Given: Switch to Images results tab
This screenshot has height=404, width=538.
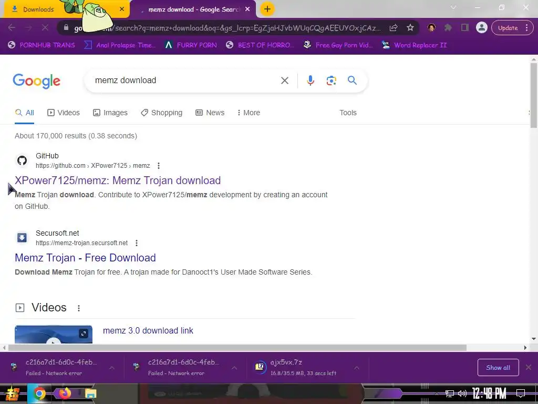Looking at the screenshot, I should tap(110, 113).
